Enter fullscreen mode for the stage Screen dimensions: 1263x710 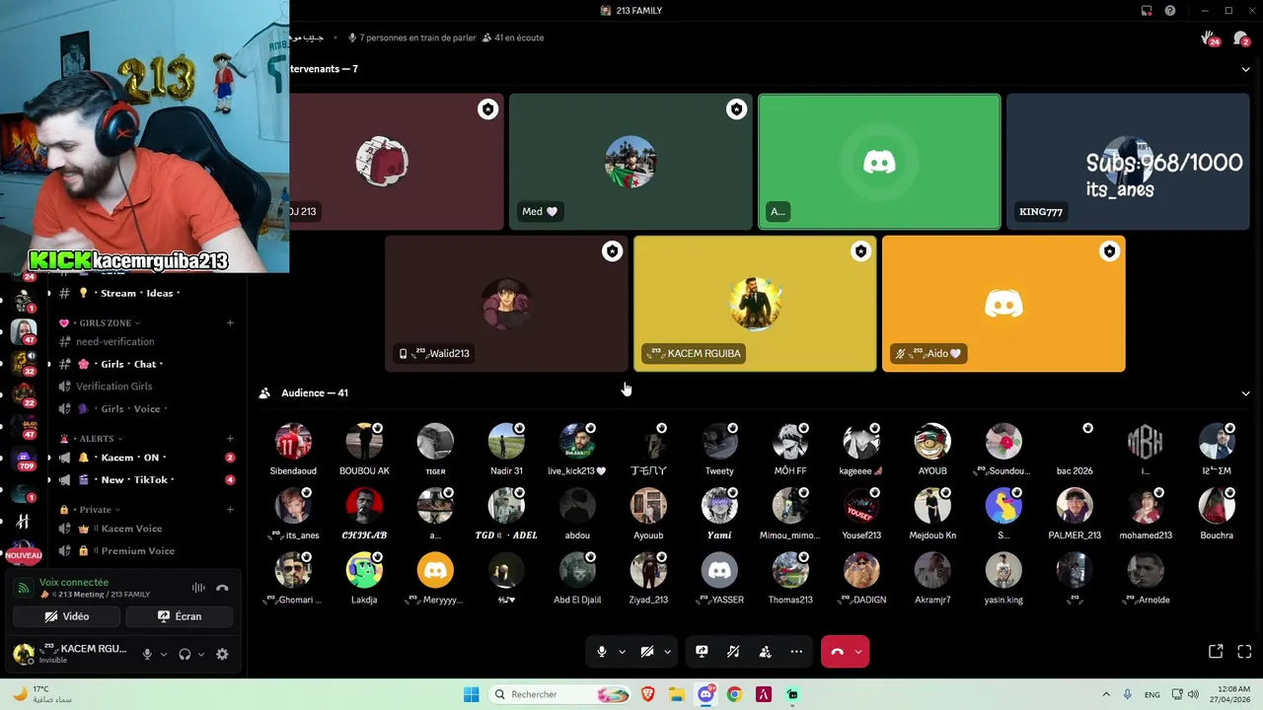pos(1244,652)
